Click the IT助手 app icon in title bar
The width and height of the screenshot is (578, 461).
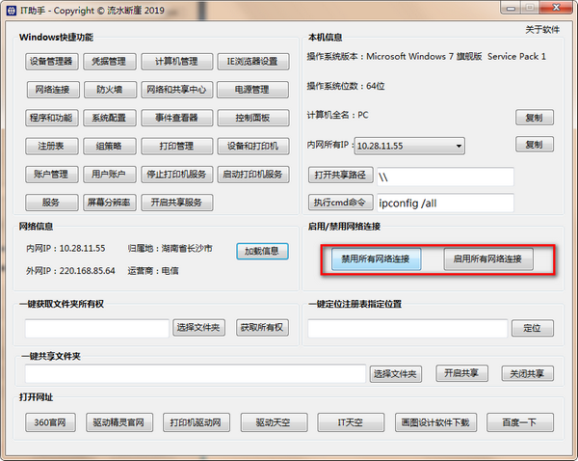pyautogui.click(x=12, y=9)
